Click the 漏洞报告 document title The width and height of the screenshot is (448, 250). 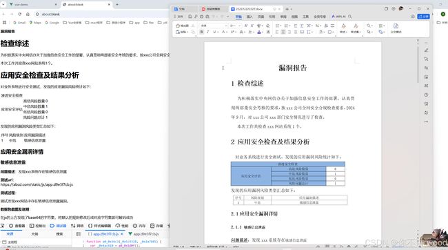point(292,68)
